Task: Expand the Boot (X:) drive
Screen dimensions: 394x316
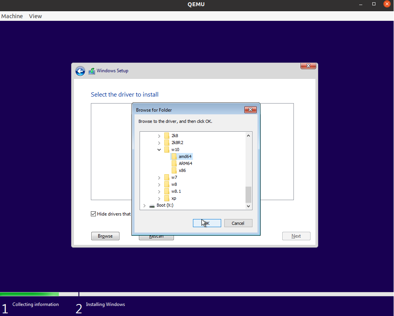Action: (145, 206)
